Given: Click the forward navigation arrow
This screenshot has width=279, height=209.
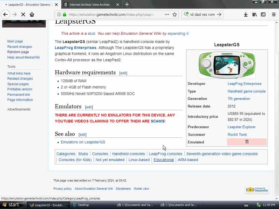Looking at the screenshot, I should (14, 14).
